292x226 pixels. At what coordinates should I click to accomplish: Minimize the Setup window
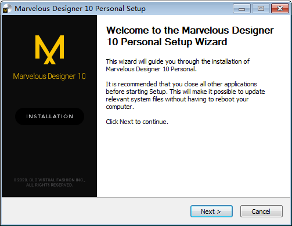click(x=241, y=9)
